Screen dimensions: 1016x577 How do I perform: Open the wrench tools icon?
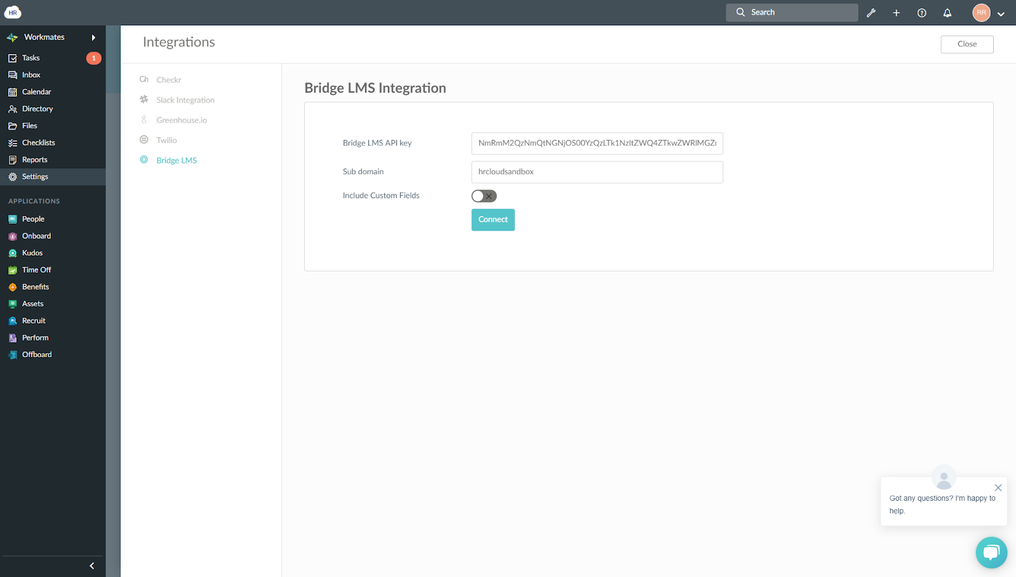[871, 13]
